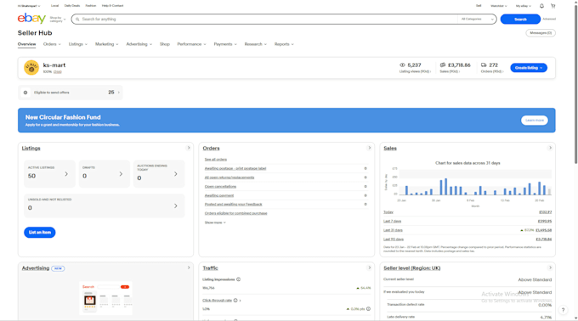Click the search magnifier icon
578x321 pixels.
click(x=77, y=20)
